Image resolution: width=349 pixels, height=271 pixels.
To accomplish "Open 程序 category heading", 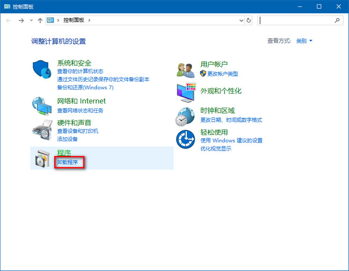I will point(64,153).
